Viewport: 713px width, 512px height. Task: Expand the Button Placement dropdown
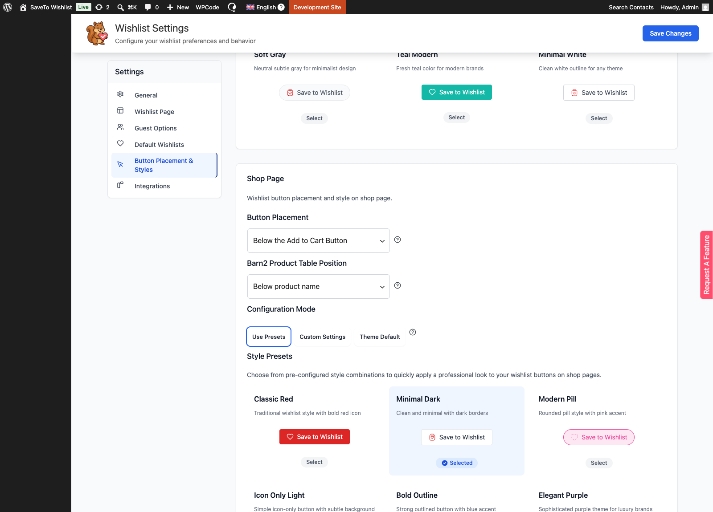point(319,240)
